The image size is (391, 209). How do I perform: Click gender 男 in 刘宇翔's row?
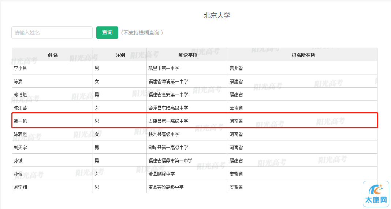pyautogui.click(x=97, y=187)
